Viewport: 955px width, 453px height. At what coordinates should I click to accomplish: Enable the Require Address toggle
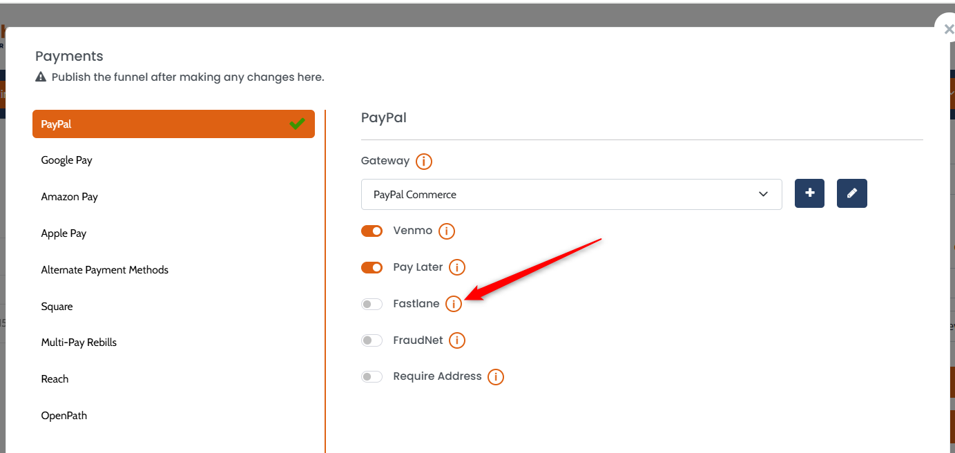(x=372, y=377)
